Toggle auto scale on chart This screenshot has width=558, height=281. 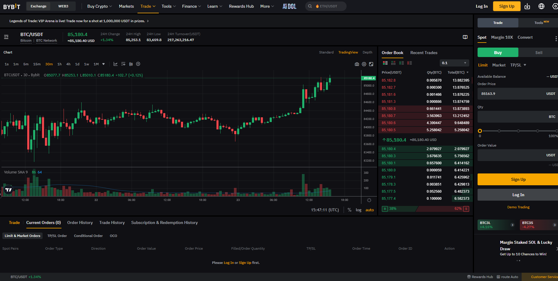click(370, 210)
